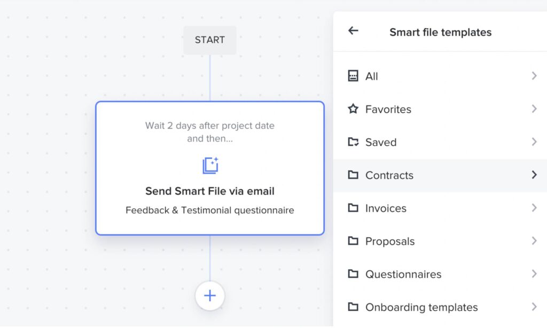Expand the Onboarding templates chevron
Screen dimensions: 547x328
(535, 307)
